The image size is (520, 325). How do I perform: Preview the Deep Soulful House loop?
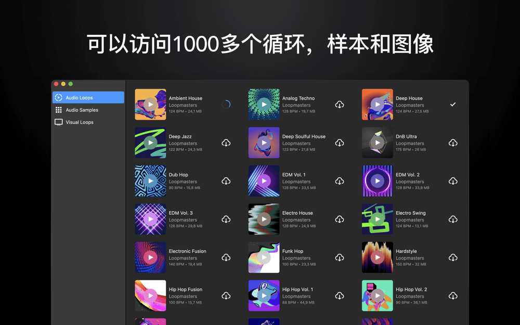point(264,142)
